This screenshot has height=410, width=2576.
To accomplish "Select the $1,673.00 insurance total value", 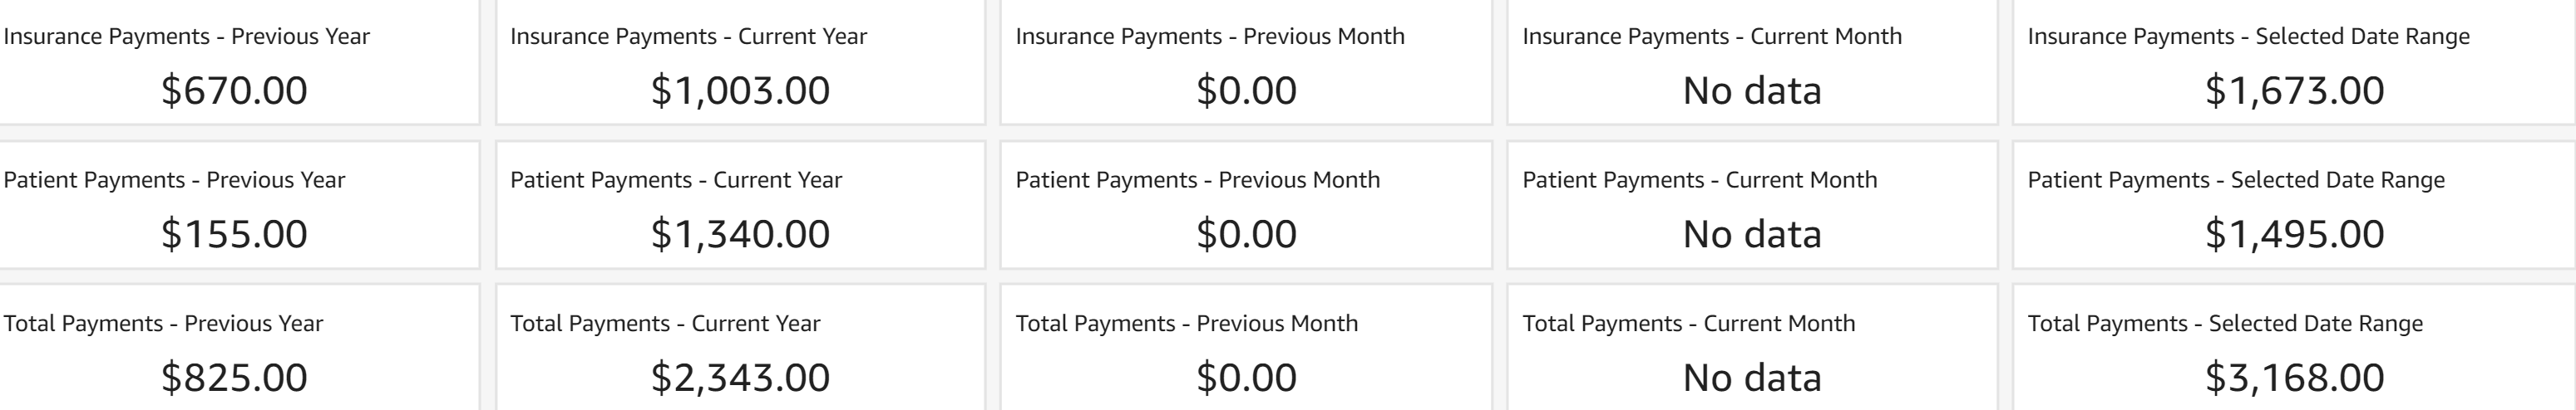I will pyautogui.click(x=2294, y=90).
